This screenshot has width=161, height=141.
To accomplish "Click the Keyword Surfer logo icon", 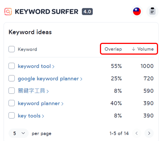I will pyautogui.click(x=8, y=11).
